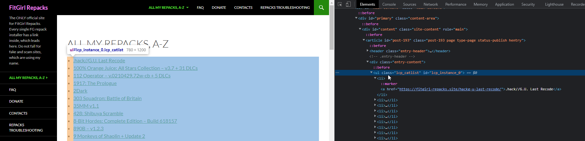The image size is (585, 141).
Task: Switch to the DevTools Security tab
Action: click(528, 4)
